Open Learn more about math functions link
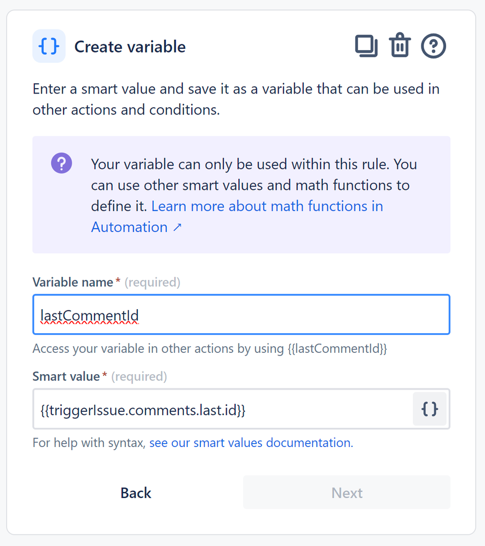 pos(237,217)
